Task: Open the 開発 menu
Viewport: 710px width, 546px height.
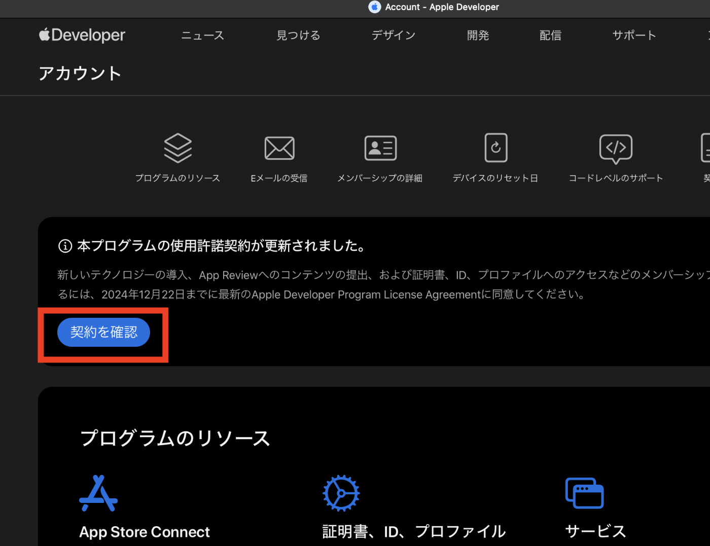Action: [x=478, y=35]
